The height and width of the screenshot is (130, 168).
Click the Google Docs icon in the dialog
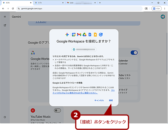coord(90,35)
